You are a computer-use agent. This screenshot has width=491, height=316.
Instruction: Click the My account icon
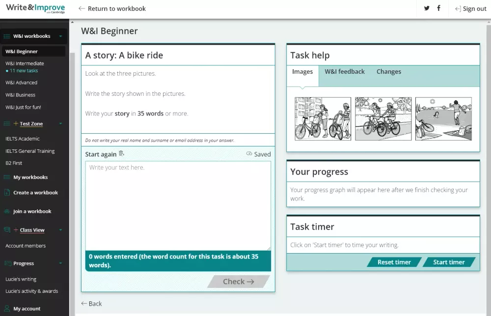point(6,308)
